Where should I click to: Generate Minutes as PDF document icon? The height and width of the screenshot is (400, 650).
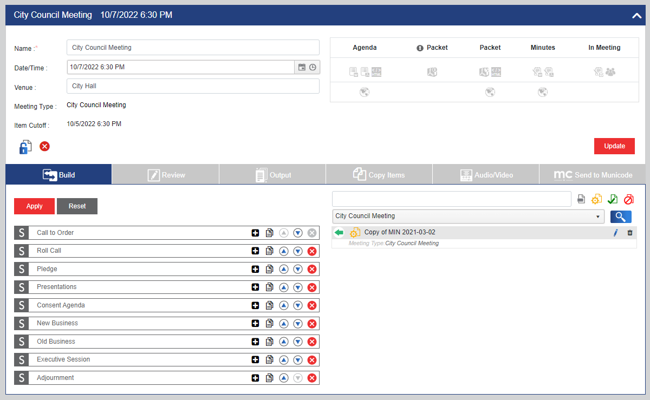(x=548, y=71)
